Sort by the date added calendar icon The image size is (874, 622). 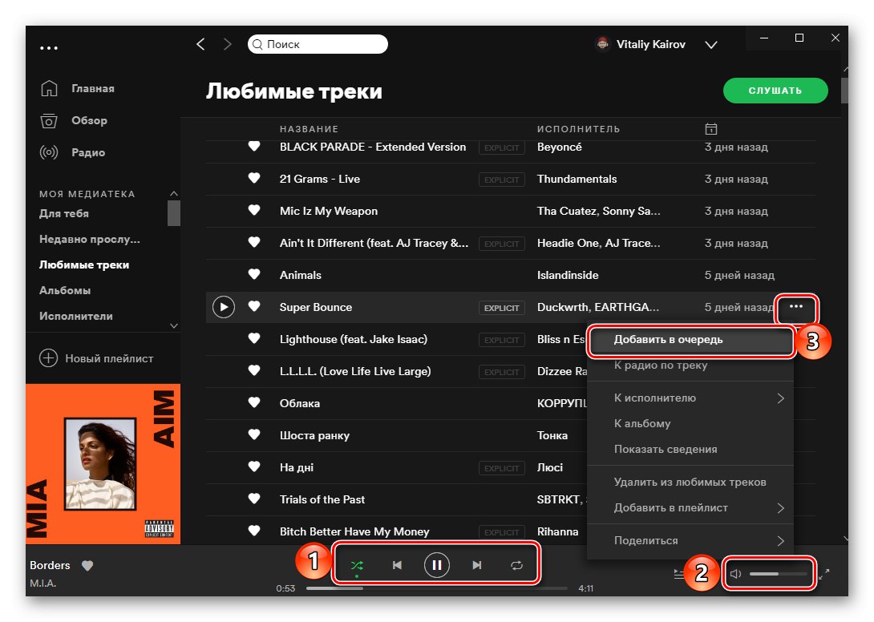(710, 129)
